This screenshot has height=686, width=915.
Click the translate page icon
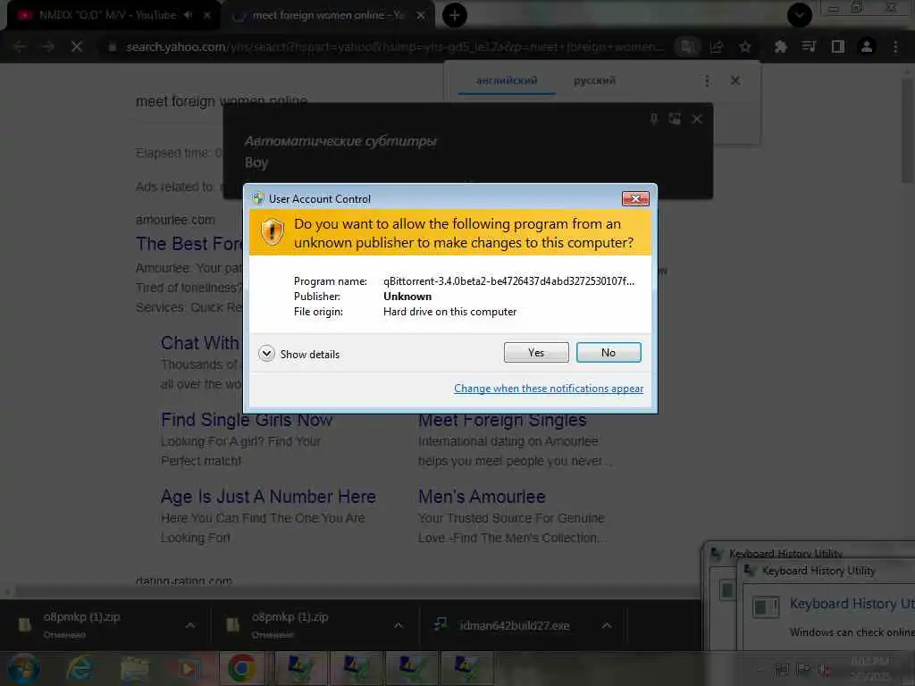[687, 46]
